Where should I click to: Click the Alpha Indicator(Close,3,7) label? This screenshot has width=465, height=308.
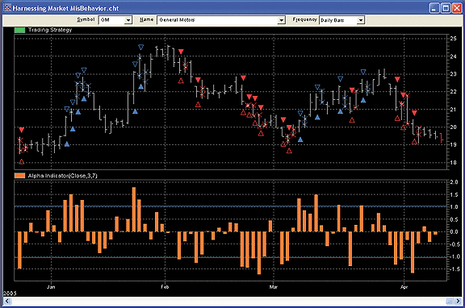63,176
